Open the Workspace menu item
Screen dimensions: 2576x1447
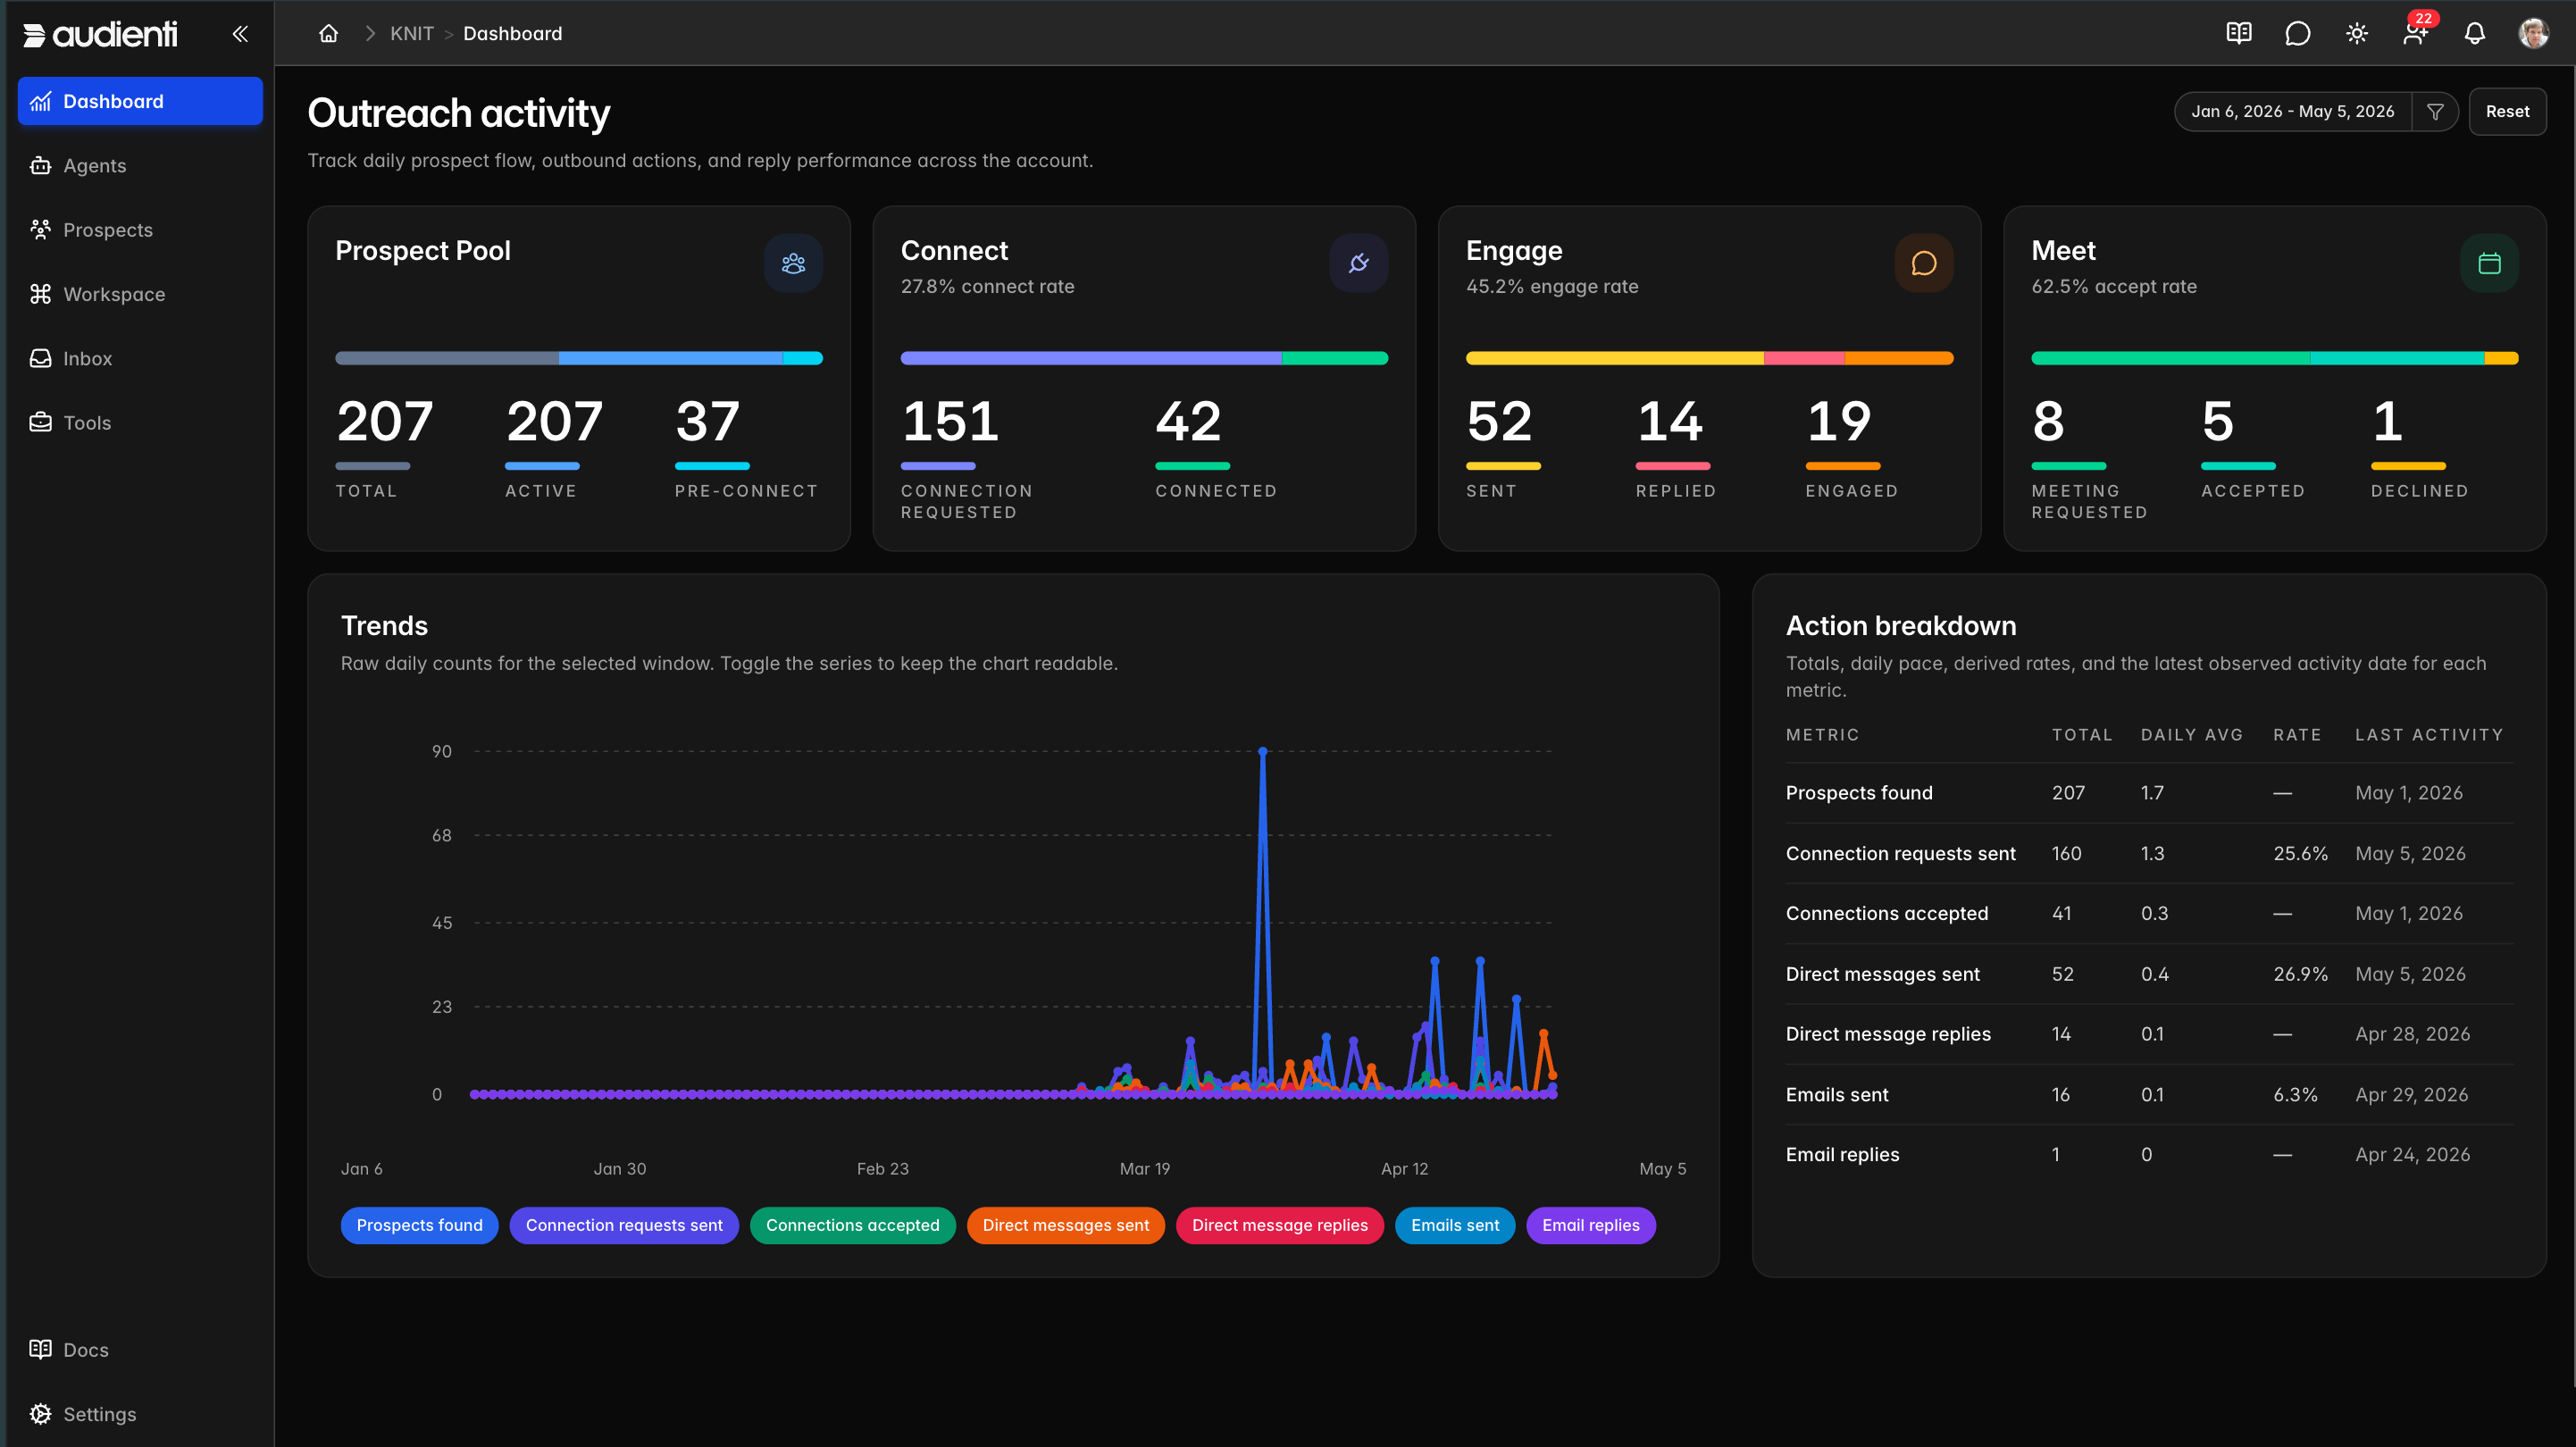point(140,294)
